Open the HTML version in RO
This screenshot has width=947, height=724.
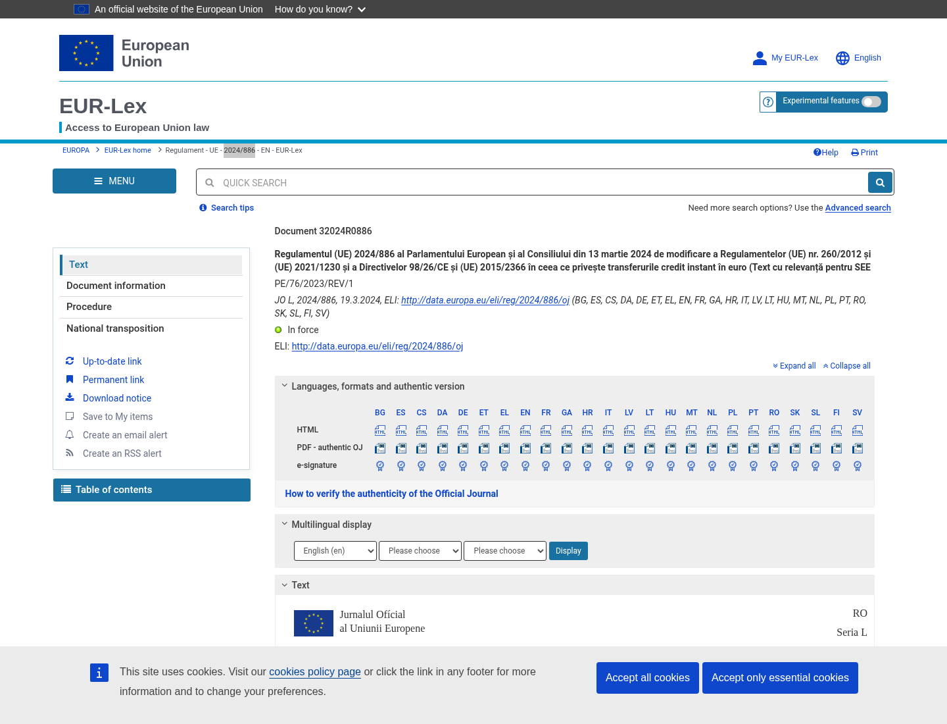[774, 430]
